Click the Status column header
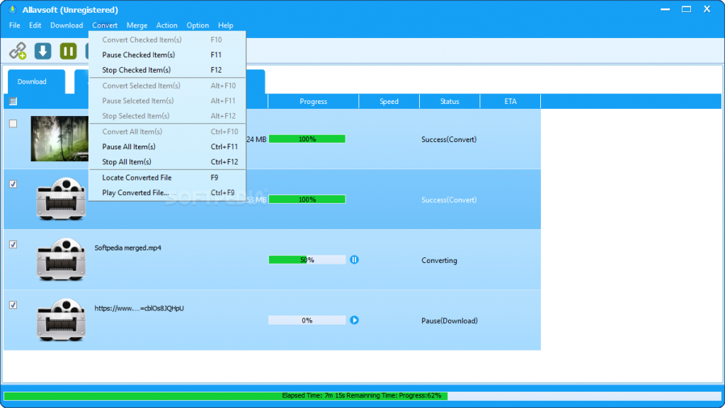725x408 pixels. click(x=450, y=102)
